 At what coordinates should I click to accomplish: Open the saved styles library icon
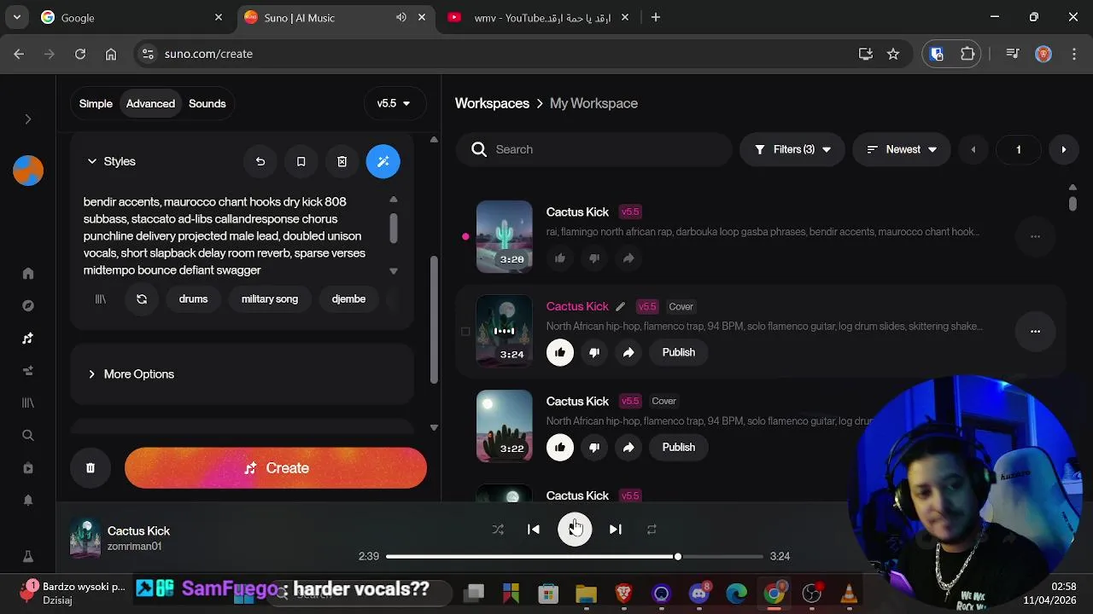pos(101,299)
